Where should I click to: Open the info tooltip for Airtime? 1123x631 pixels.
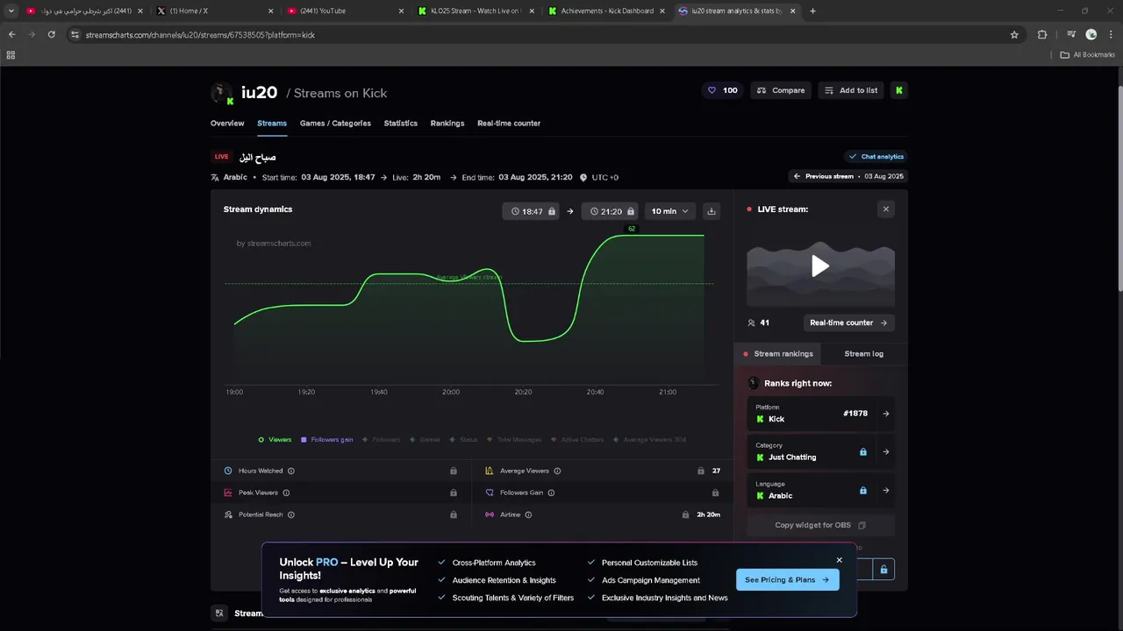528,514
